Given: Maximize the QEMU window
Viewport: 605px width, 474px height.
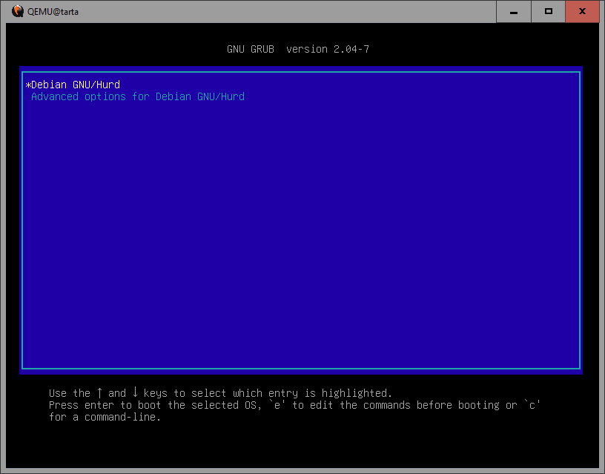Looking at the screenshot, I should tap(549, 11).
